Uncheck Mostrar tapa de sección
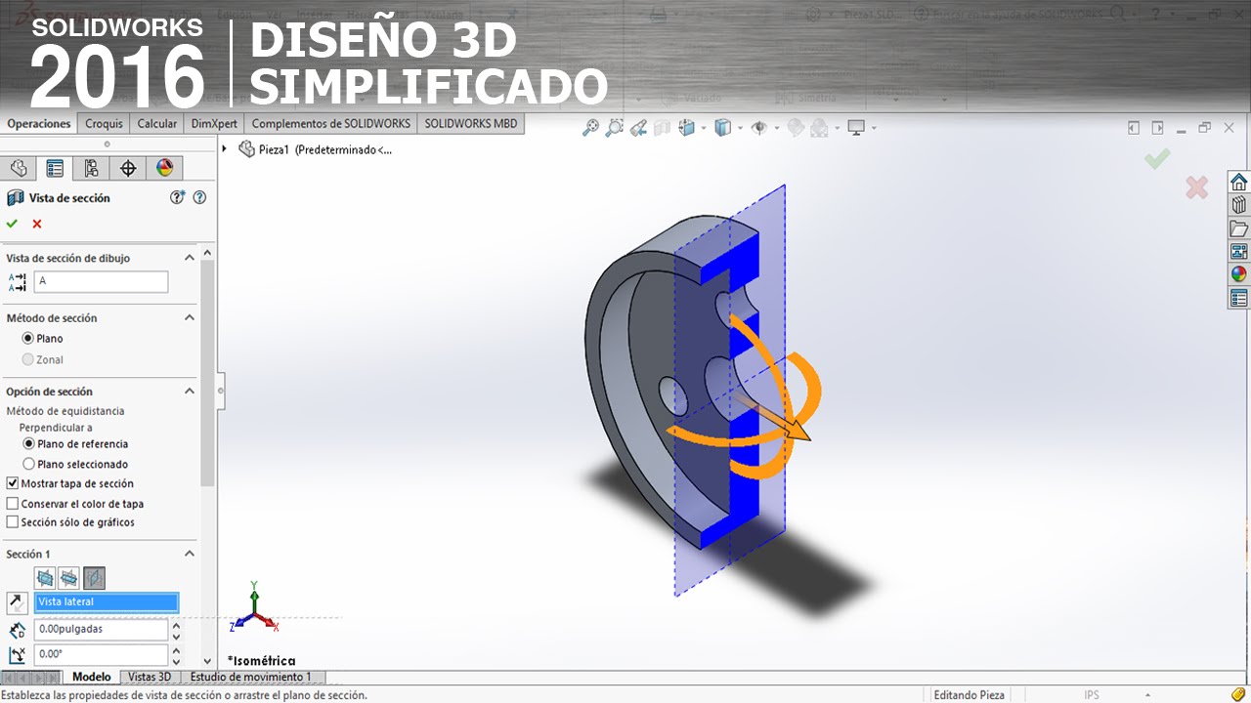The image size is (1251, 703). (x=13, y=483)
